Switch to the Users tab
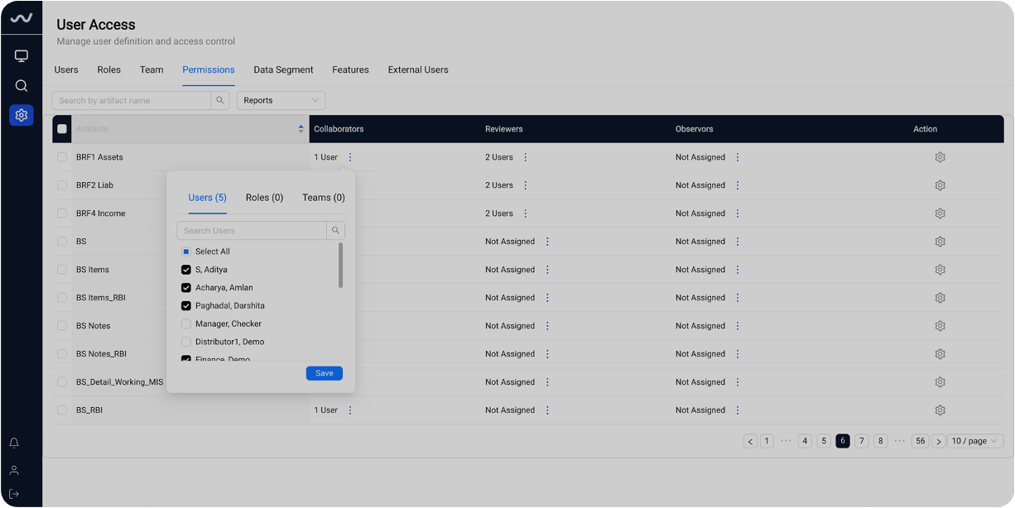Screen dimensions: 1015x508 [66, 70]
